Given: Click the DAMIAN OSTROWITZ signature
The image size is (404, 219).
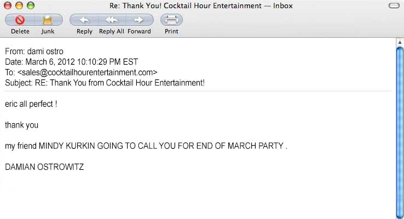Looking at the screenshot, I should click(44, 166).
